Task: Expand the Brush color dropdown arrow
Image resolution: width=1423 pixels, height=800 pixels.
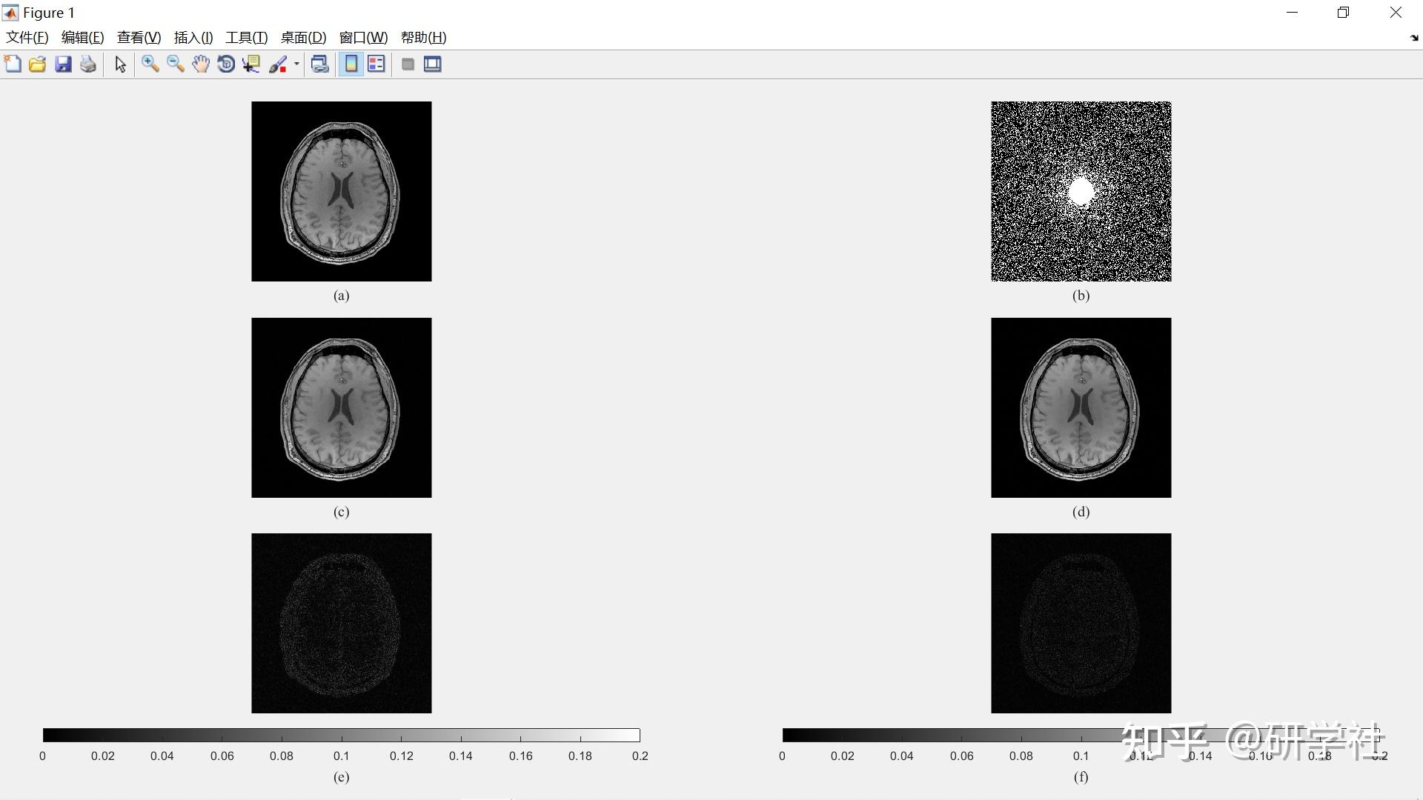Action: coord(296,64)
